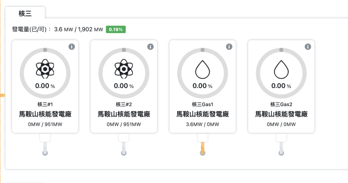Click the fuel droplet icon in 核三Gas2
Viewport: 348px width, 183px height.
point(281,69)
